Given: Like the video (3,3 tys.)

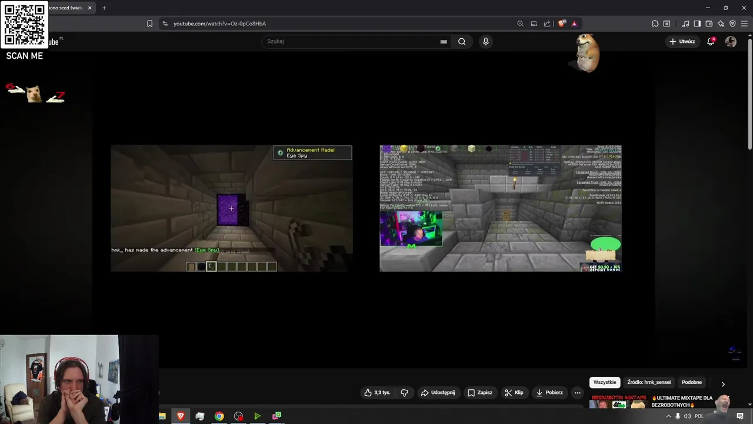Looking at the screenshot, I should [x=377, y=392].
